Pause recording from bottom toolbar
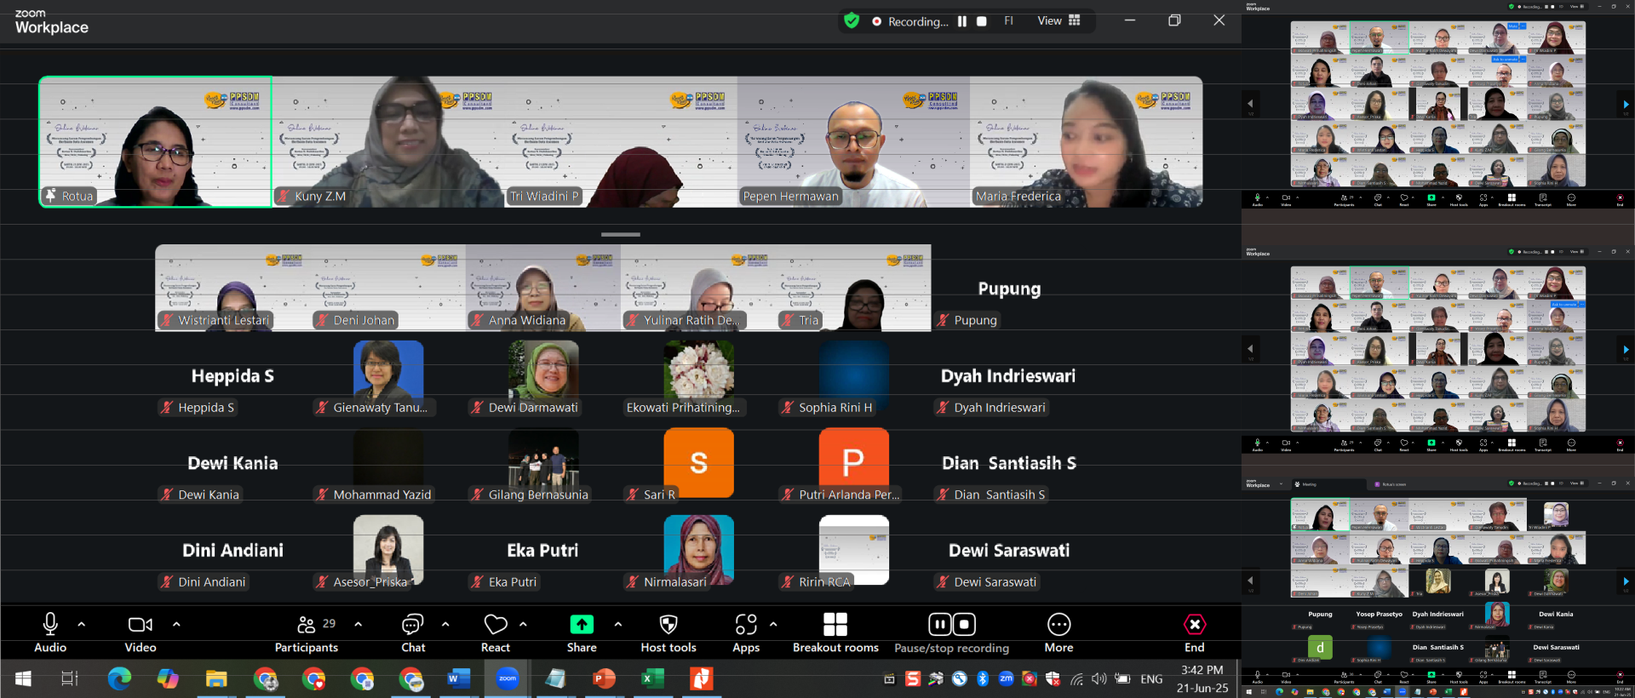The image size is (1635, 698). [x=939, y=625]
